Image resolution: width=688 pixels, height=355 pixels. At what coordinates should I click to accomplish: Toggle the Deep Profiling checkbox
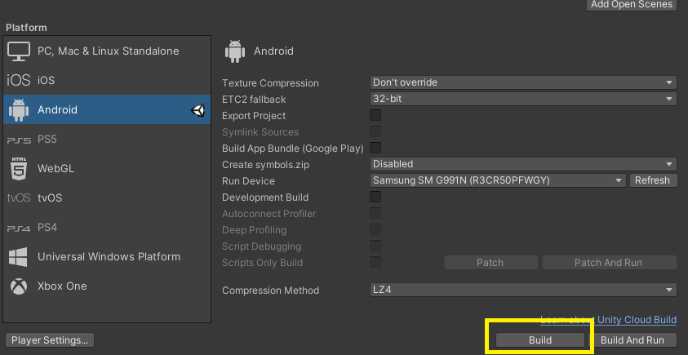[x=375, y=229]
